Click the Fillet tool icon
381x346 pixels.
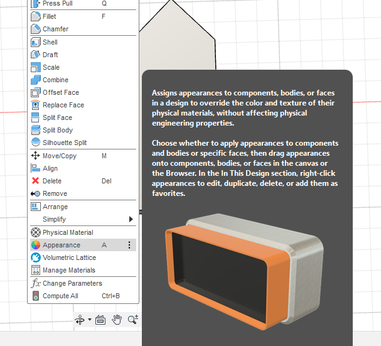click(x=36, y=16)
